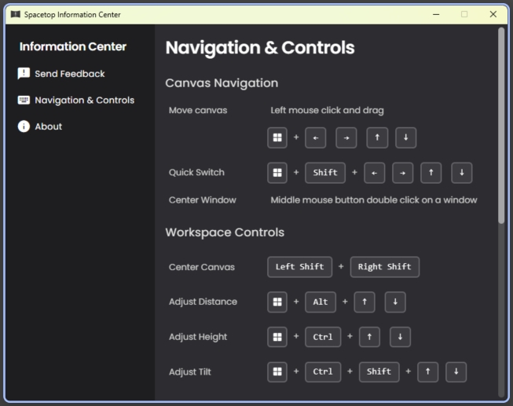Click the Spacetop app icon in title bar

[16, 14]
